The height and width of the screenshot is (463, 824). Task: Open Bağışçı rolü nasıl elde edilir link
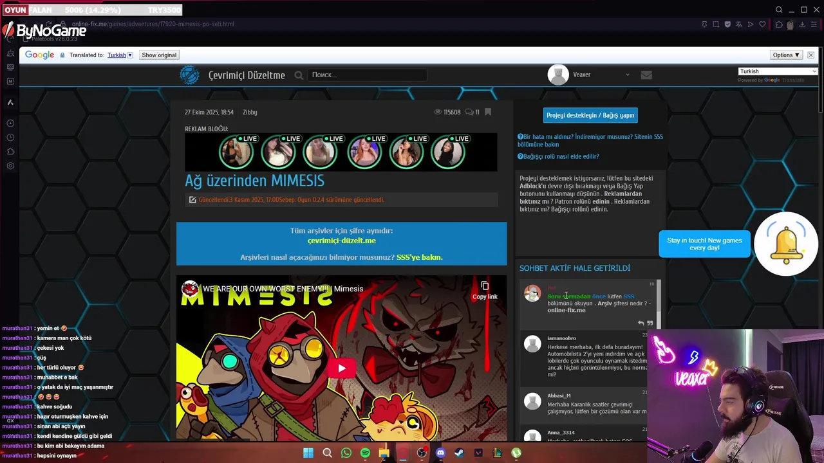coord(558,156)
